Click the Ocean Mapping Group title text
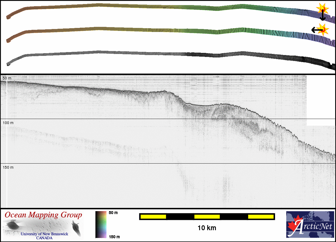Image resolution: width=336 pixels, height=242 pixels. (43, 215)
